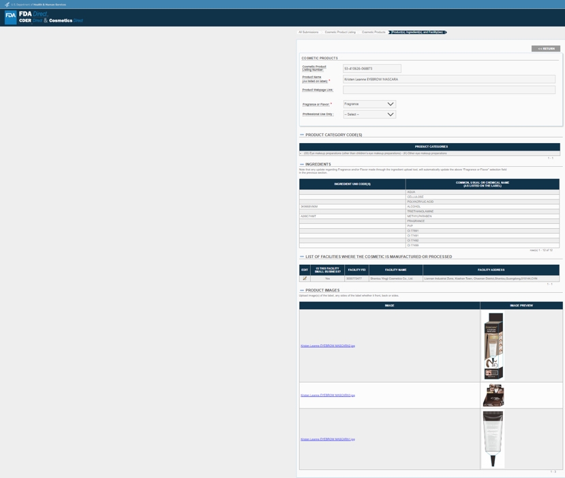Image resolution: width=565 pixels, height=478 pixels.
Task: Click the Product Webpage Link field
Action: (448, 90)
